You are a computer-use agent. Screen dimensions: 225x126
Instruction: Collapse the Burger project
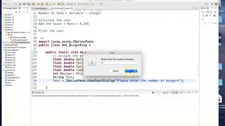[x=4, y=30]
